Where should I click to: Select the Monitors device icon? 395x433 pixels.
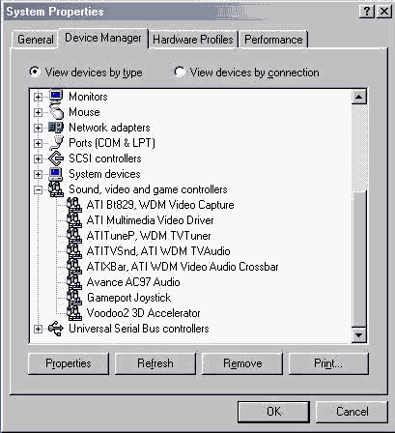pyautogui.click(x=56, y=97)
